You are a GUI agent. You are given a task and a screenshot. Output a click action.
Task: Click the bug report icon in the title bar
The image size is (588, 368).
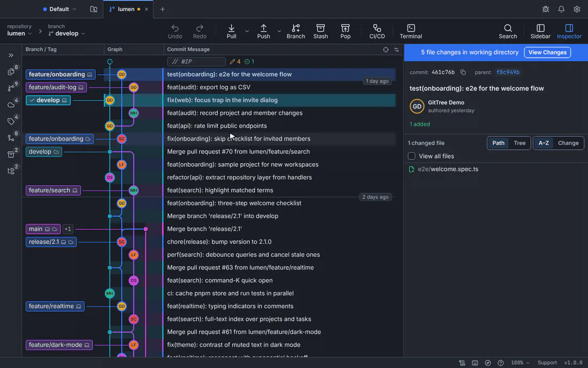[546, 9]
